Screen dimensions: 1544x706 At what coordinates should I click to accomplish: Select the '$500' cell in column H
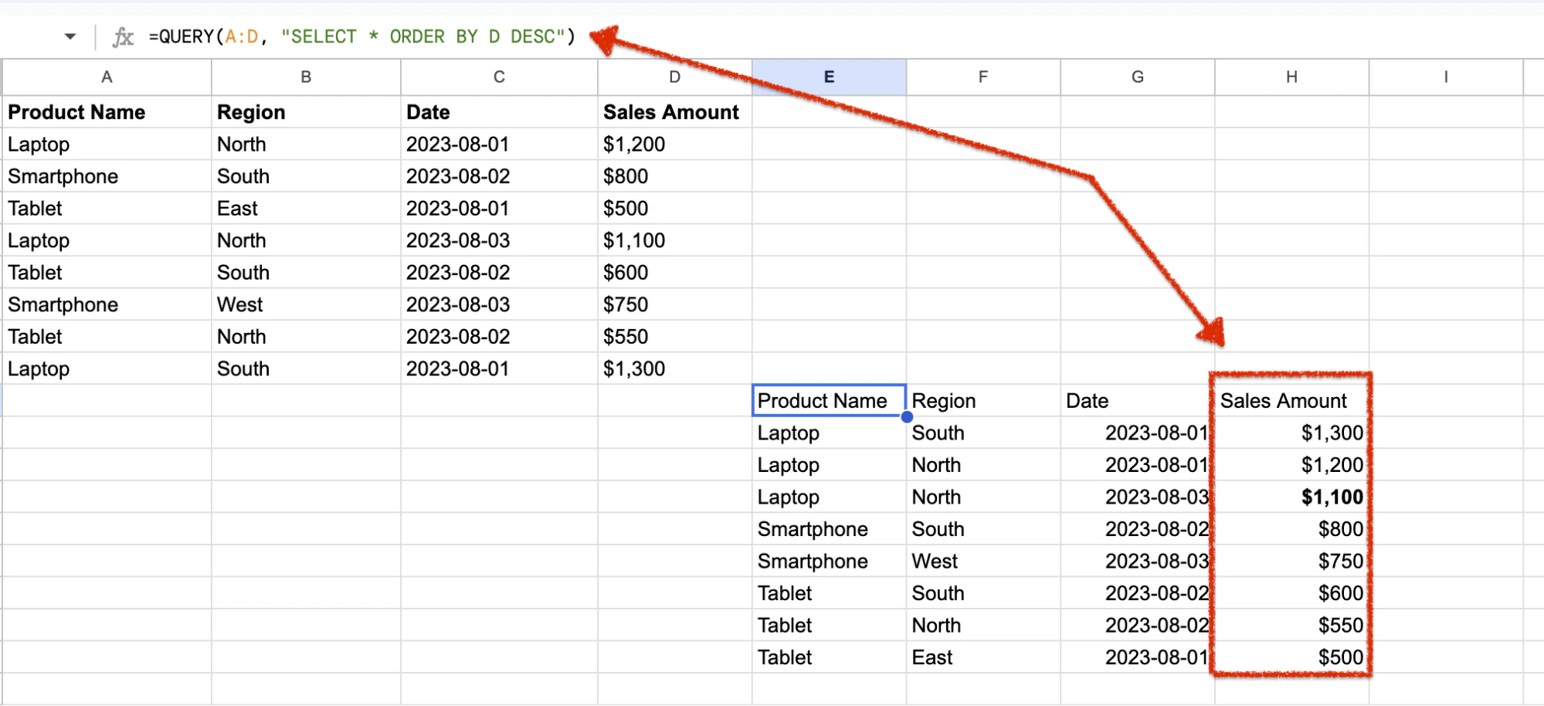point(1291,657)
